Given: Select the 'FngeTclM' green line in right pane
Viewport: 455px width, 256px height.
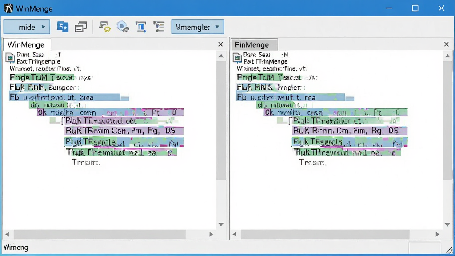Looking at the screenshot, I should (277, 77).
